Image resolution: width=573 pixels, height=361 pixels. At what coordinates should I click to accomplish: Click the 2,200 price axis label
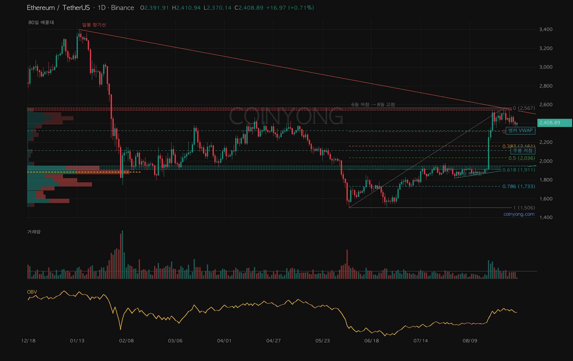click(x=546, y=142)
